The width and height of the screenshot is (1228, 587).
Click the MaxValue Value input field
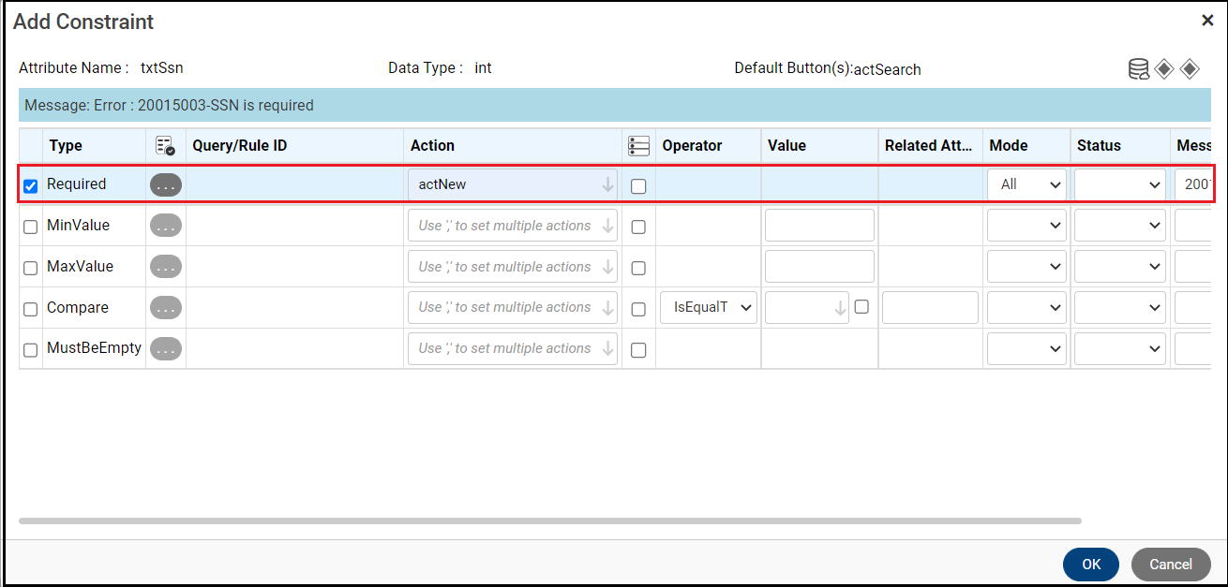[x=819, y=267]
